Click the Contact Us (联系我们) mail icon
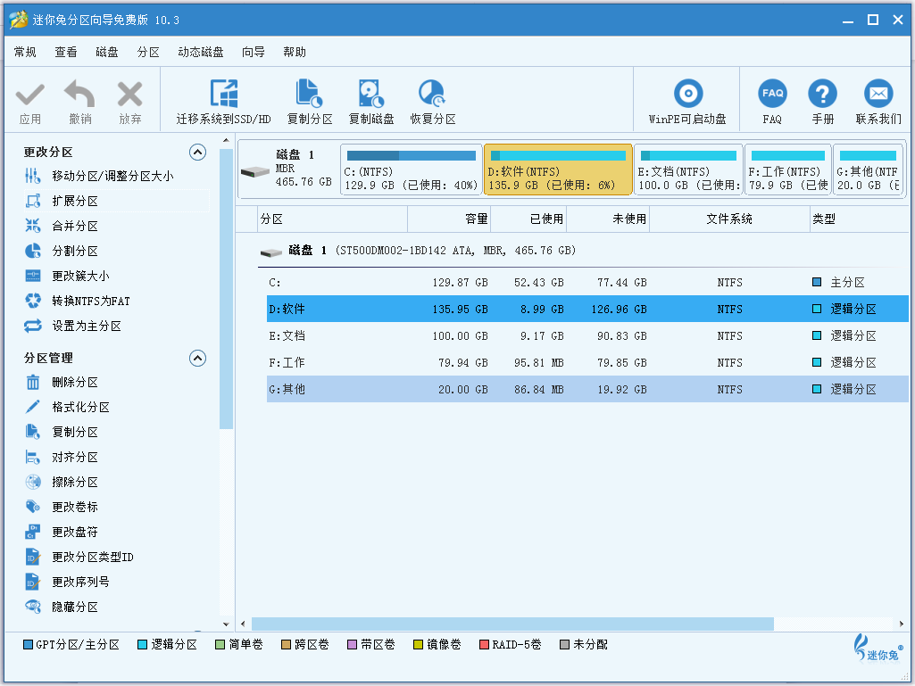The width and height of the screenshot is (915, 686). point(878,94)
